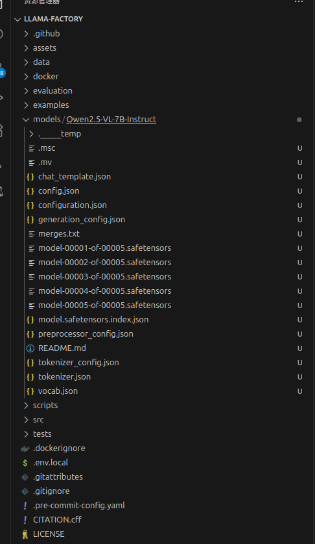Expand the examples folder
This screenshot has width=315, height=544.
click(26, 105)
